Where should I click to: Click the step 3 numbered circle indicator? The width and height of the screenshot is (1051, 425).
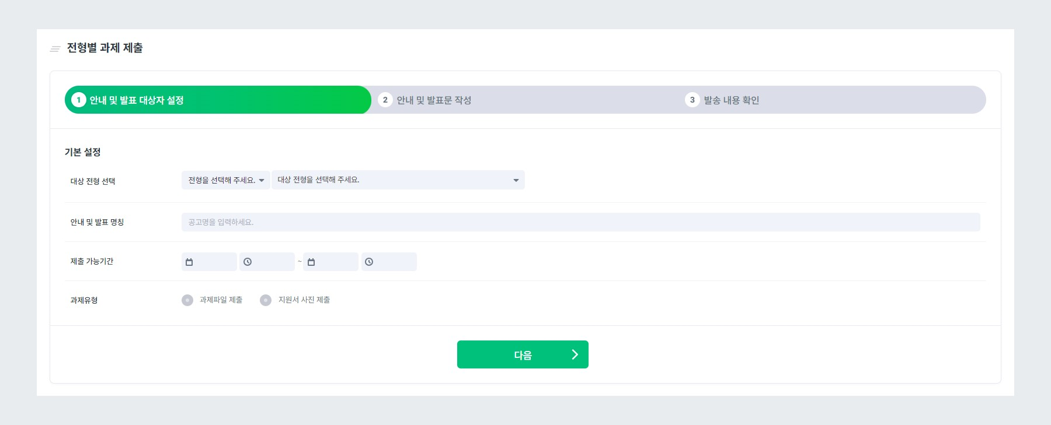(x=692, y=99)
